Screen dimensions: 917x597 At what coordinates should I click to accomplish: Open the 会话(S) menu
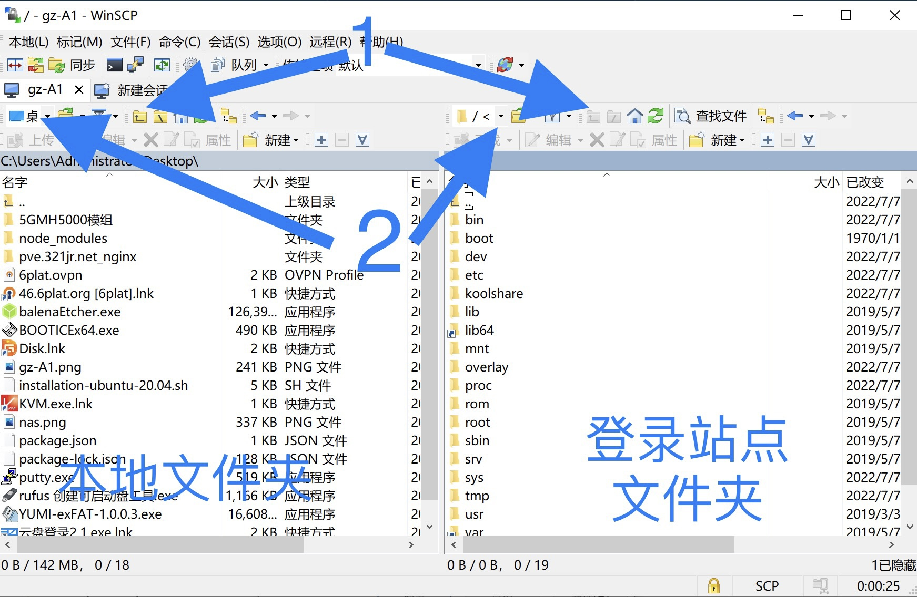pos(229,42)
